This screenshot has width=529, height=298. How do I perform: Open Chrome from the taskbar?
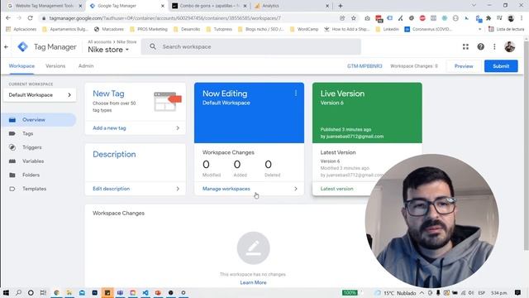pyautogui.click(x=56, y=292)
